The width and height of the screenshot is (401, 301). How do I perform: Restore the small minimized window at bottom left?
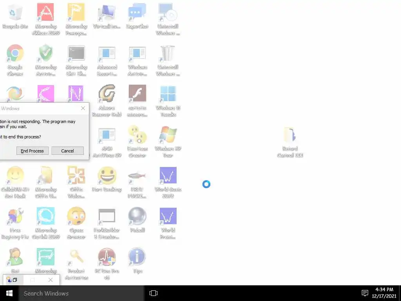(15, 280)
